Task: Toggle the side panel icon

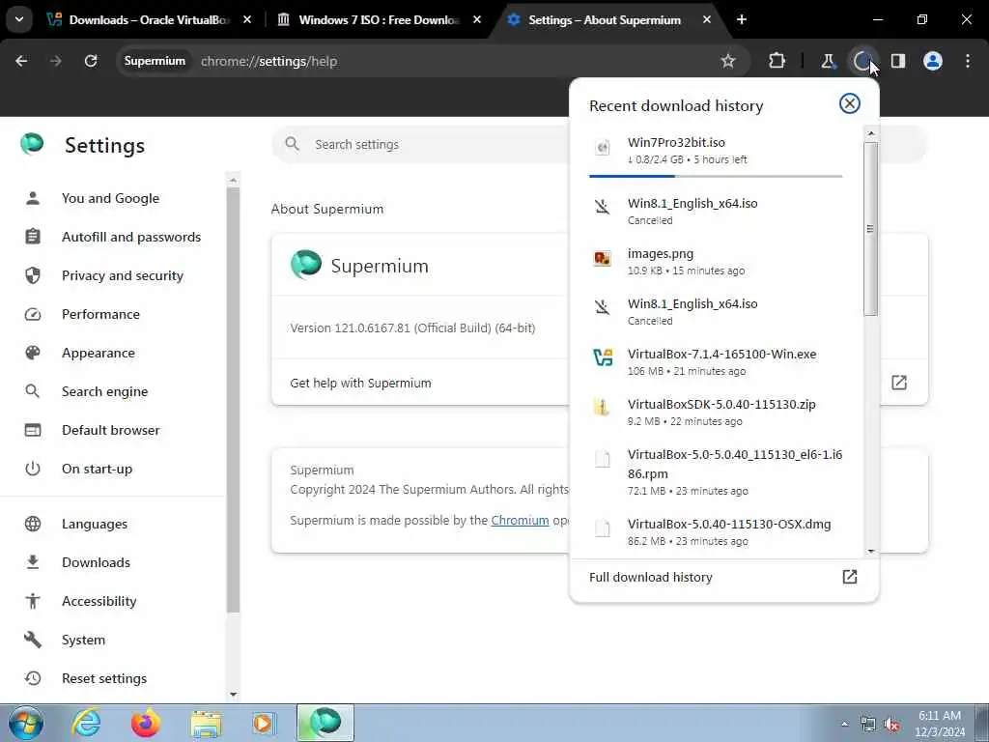Action: click(x=898, y=61)
